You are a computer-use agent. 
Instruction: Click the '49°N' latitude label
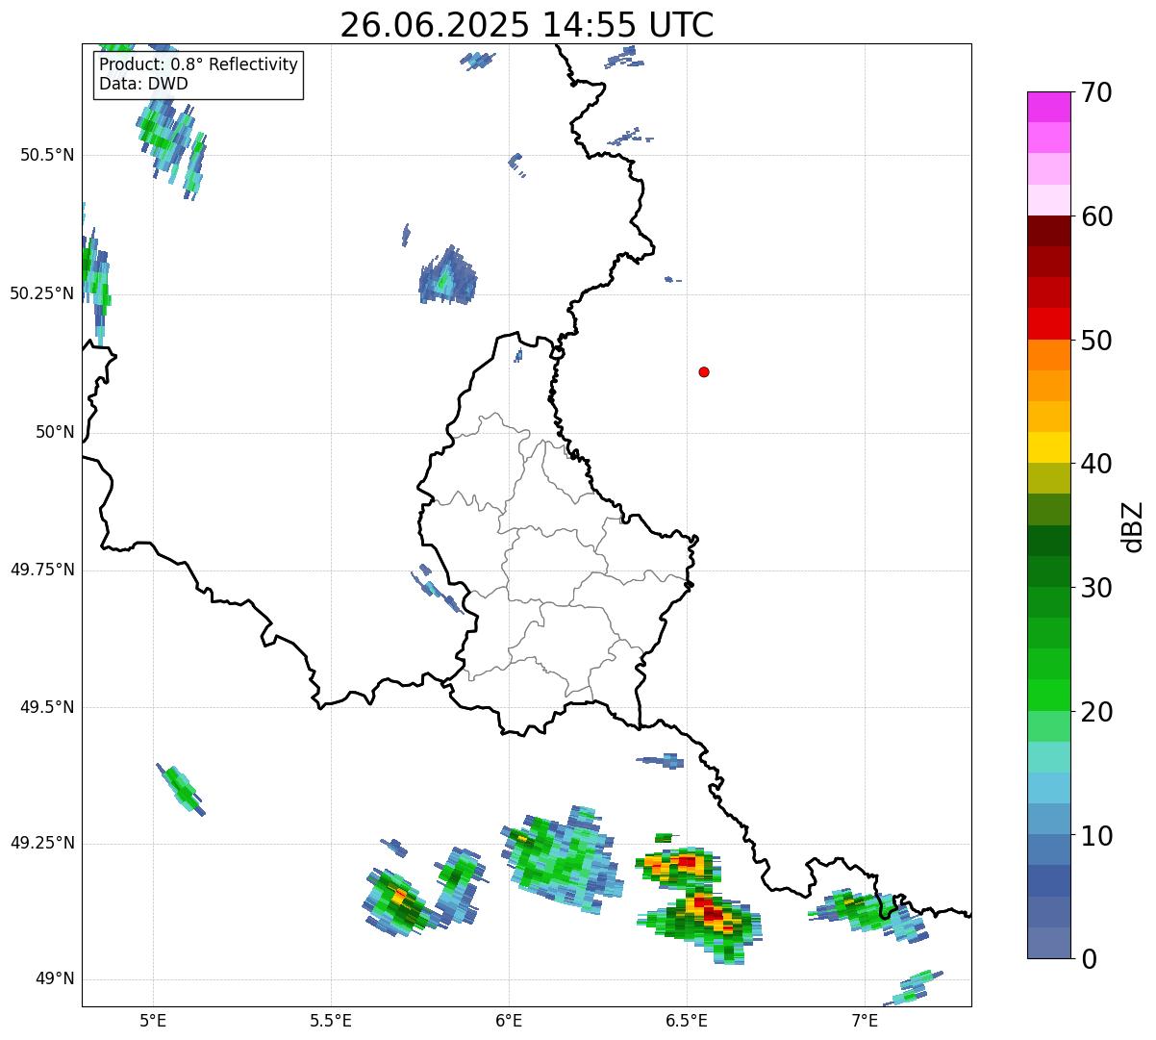[55, 979]
